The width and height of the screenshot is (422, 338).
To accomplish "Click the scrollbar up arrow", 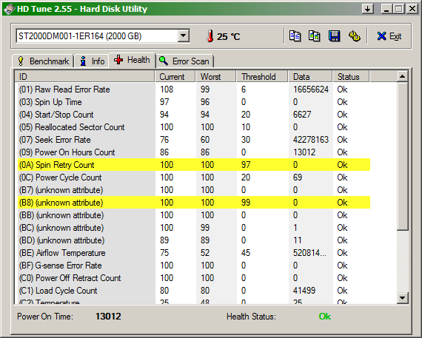I will coord(402,77).
